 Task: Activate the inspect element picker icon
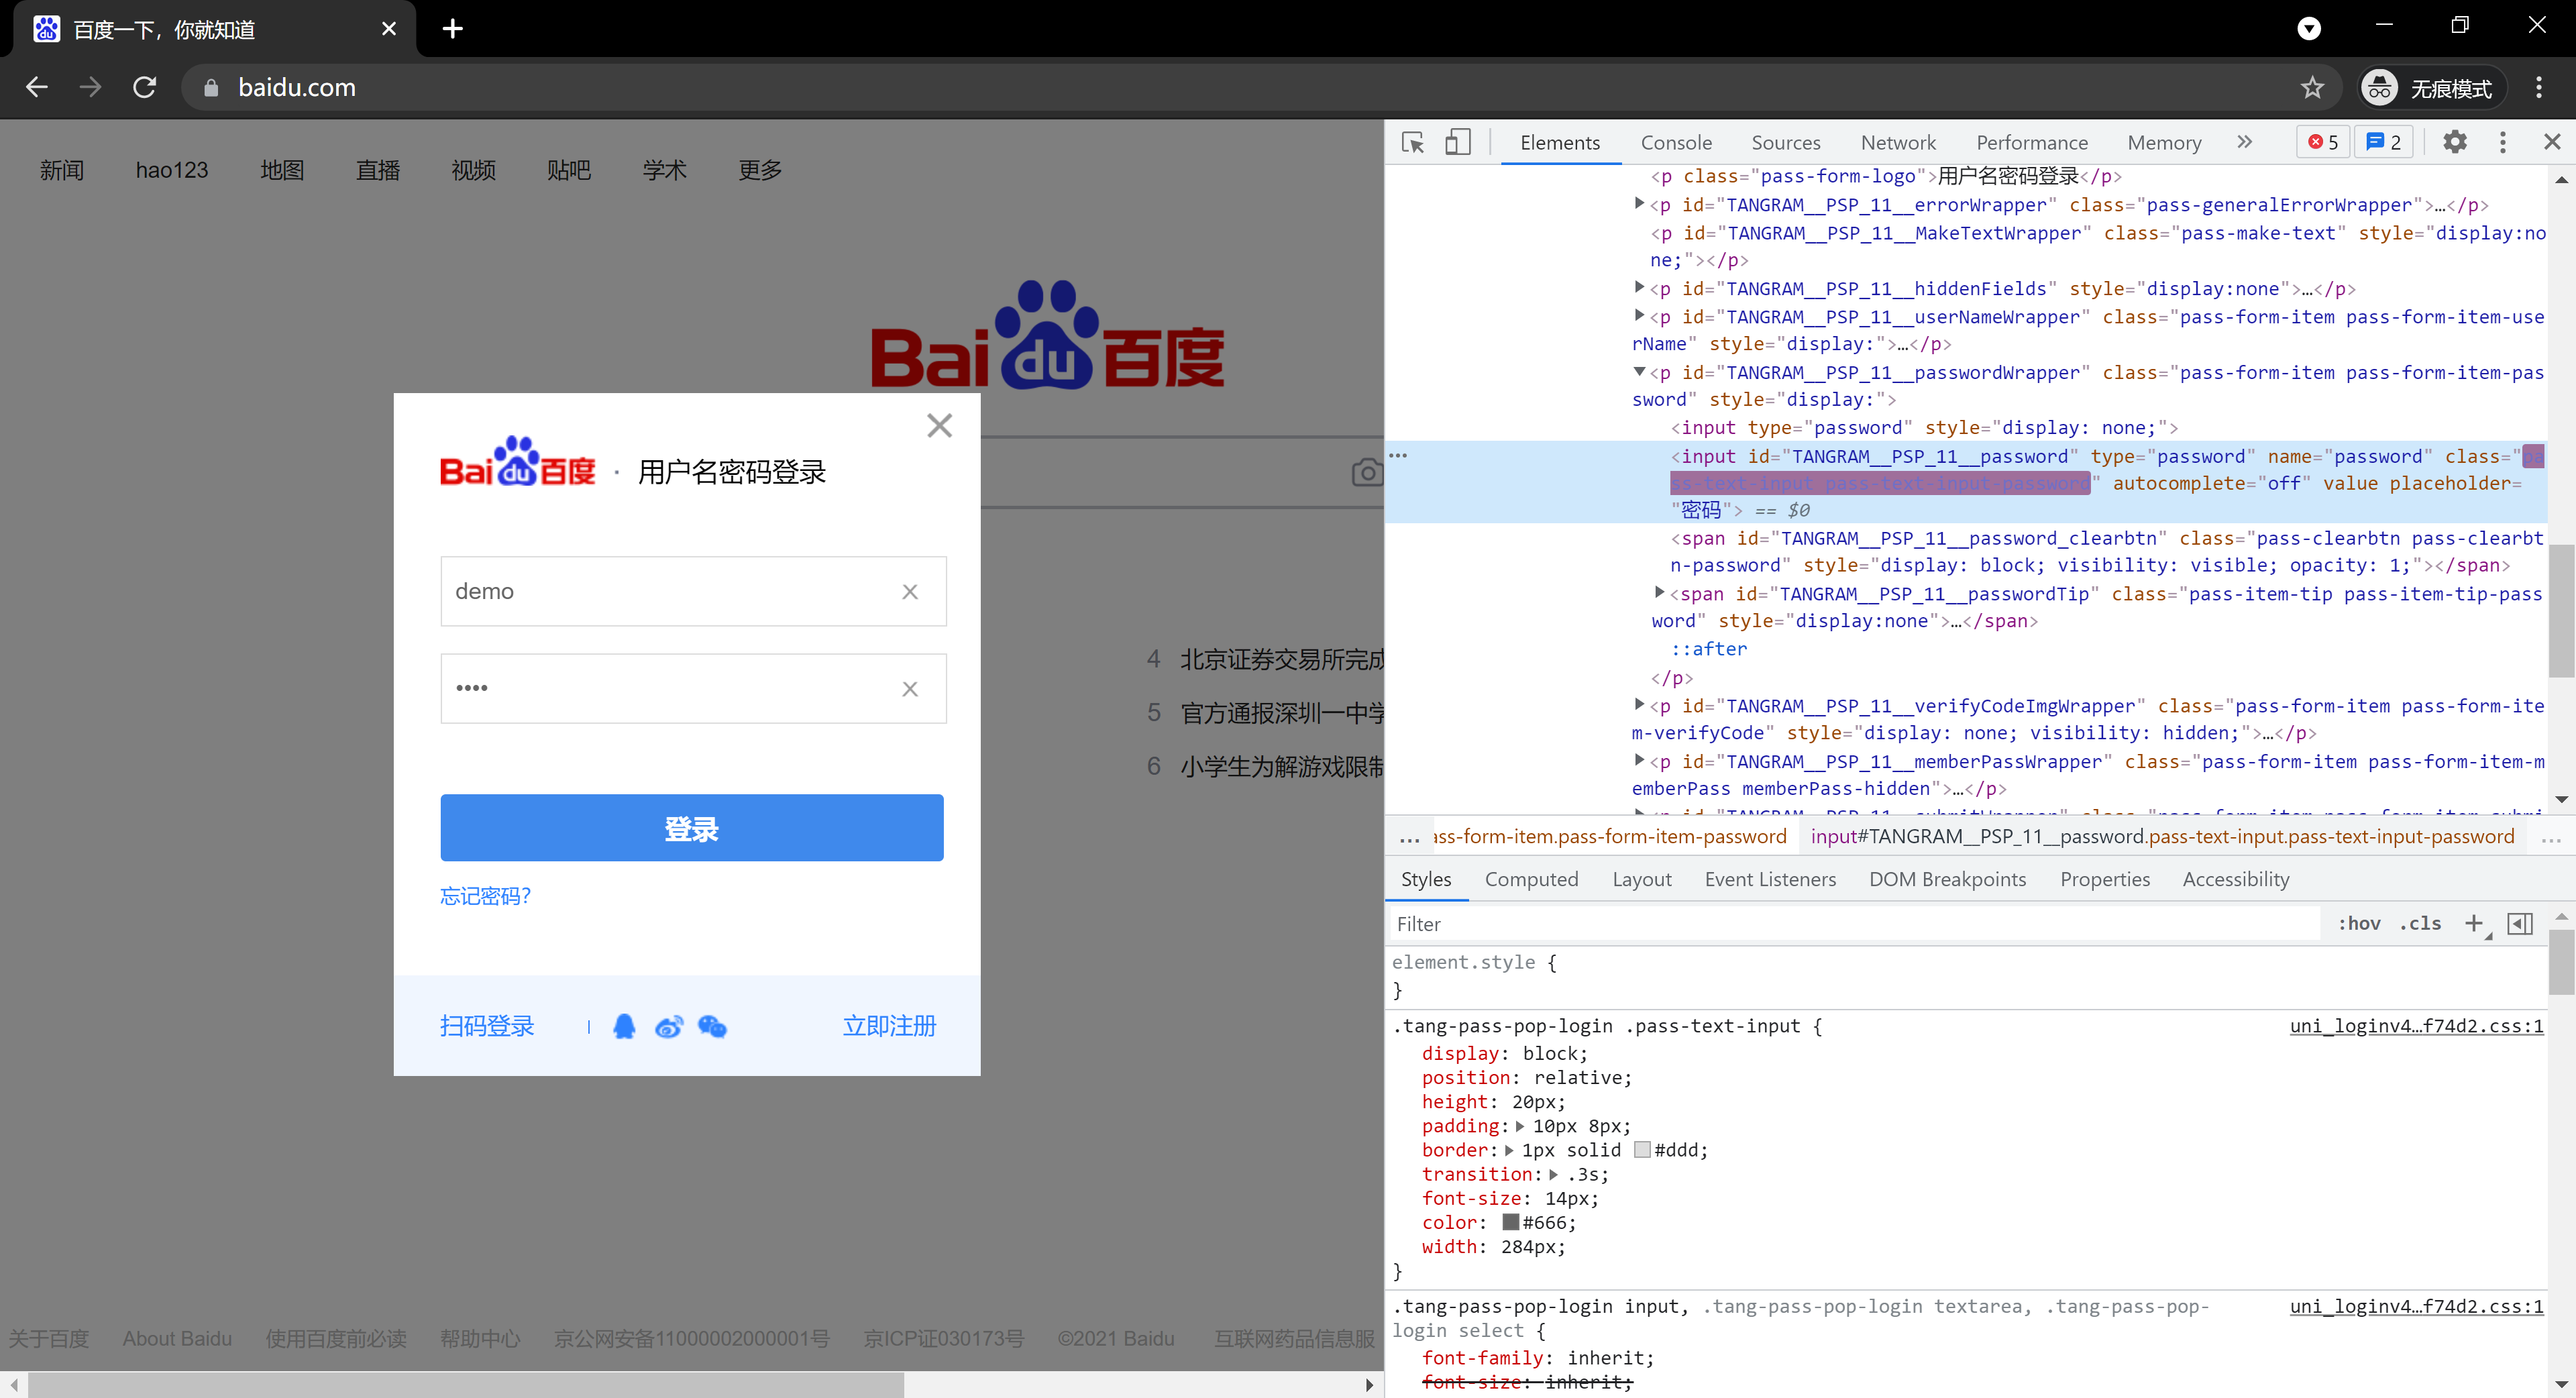click(x=1413, y=142)
